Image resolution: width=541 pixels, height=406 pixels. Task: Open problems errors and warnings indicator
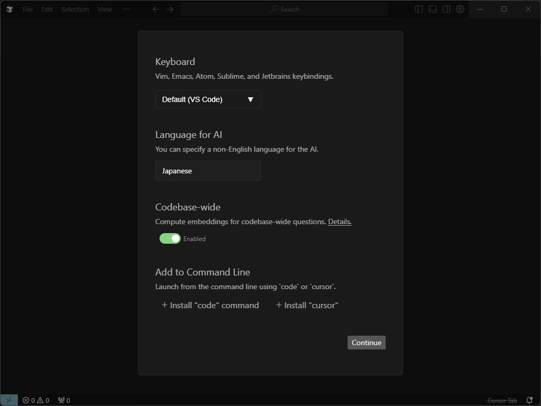click(36, 400)
